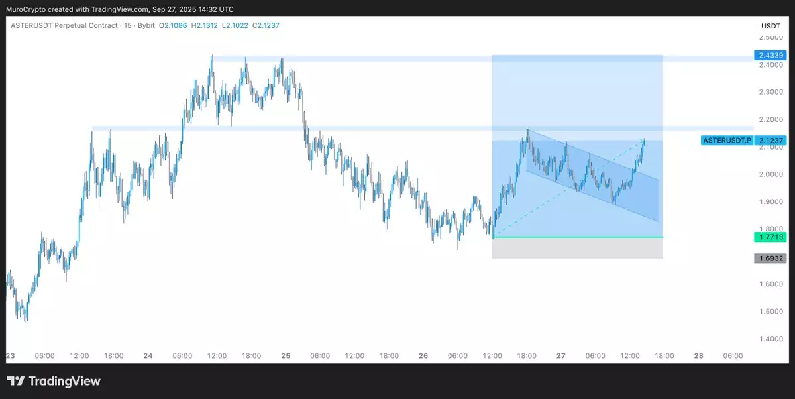Select the 15 interval label in the chart legend
Screen dimensions: 795x399
127,25
